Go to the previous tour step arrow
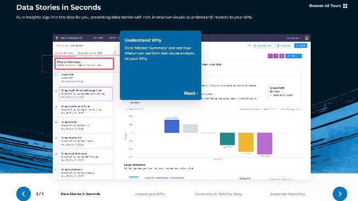The height and width of the screenshot is (201, 358). [24, 194]
